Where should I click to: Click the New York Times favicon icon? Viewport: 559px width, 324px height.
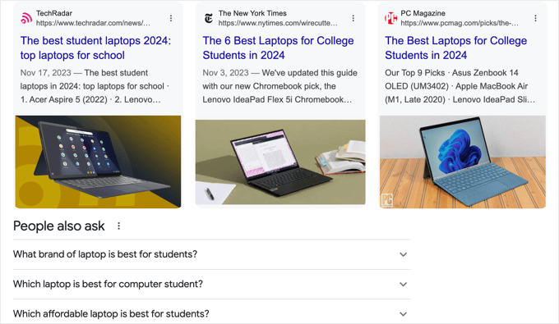[x=209, y=18]
